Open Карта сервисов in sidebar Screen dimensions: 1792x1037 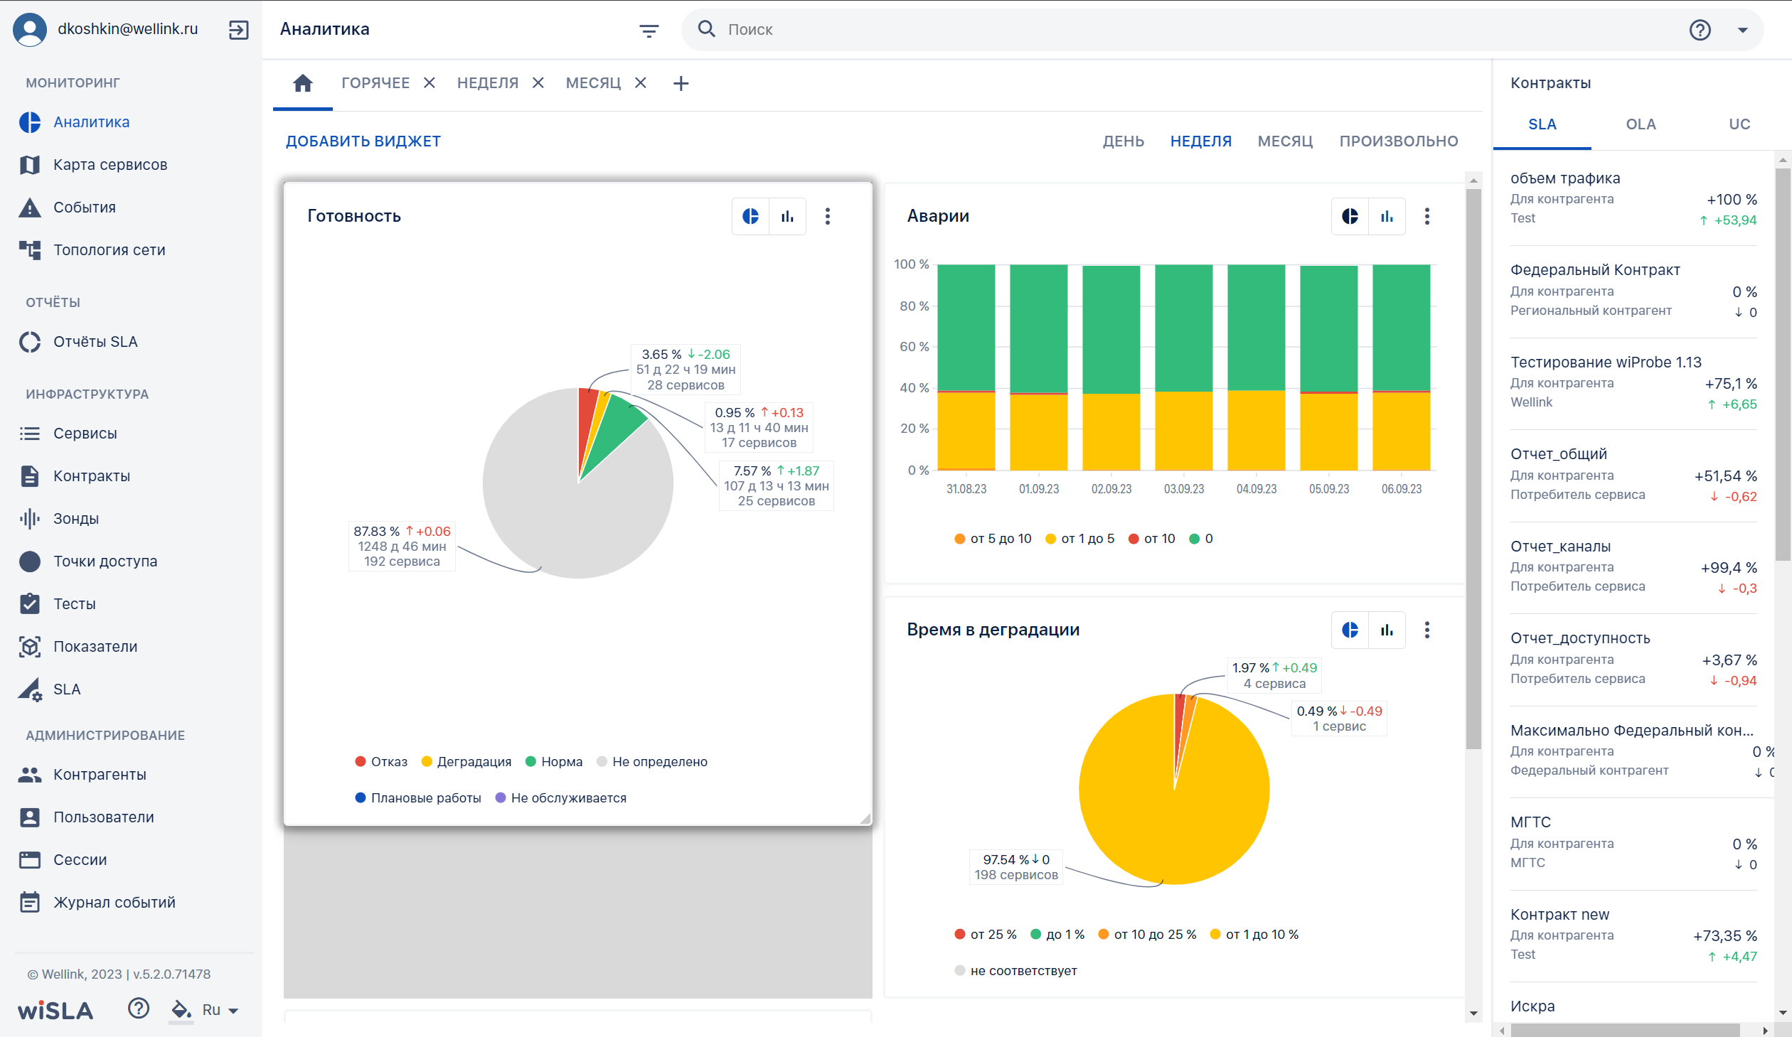click(110, 165)
